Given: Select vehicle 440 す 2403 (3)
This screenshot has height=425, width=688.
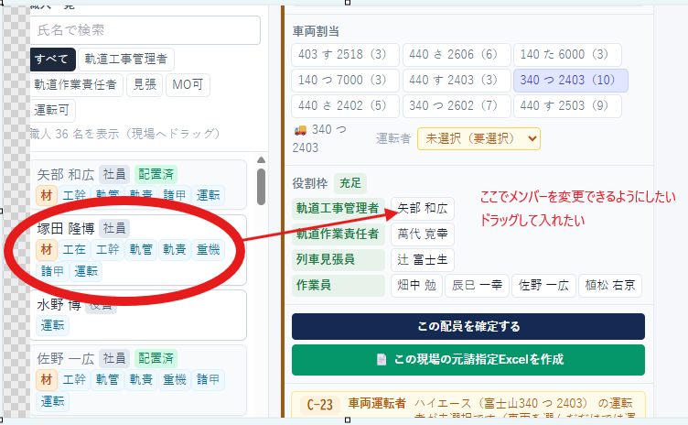Looking at the screenshot, I should tap(457, 80).
